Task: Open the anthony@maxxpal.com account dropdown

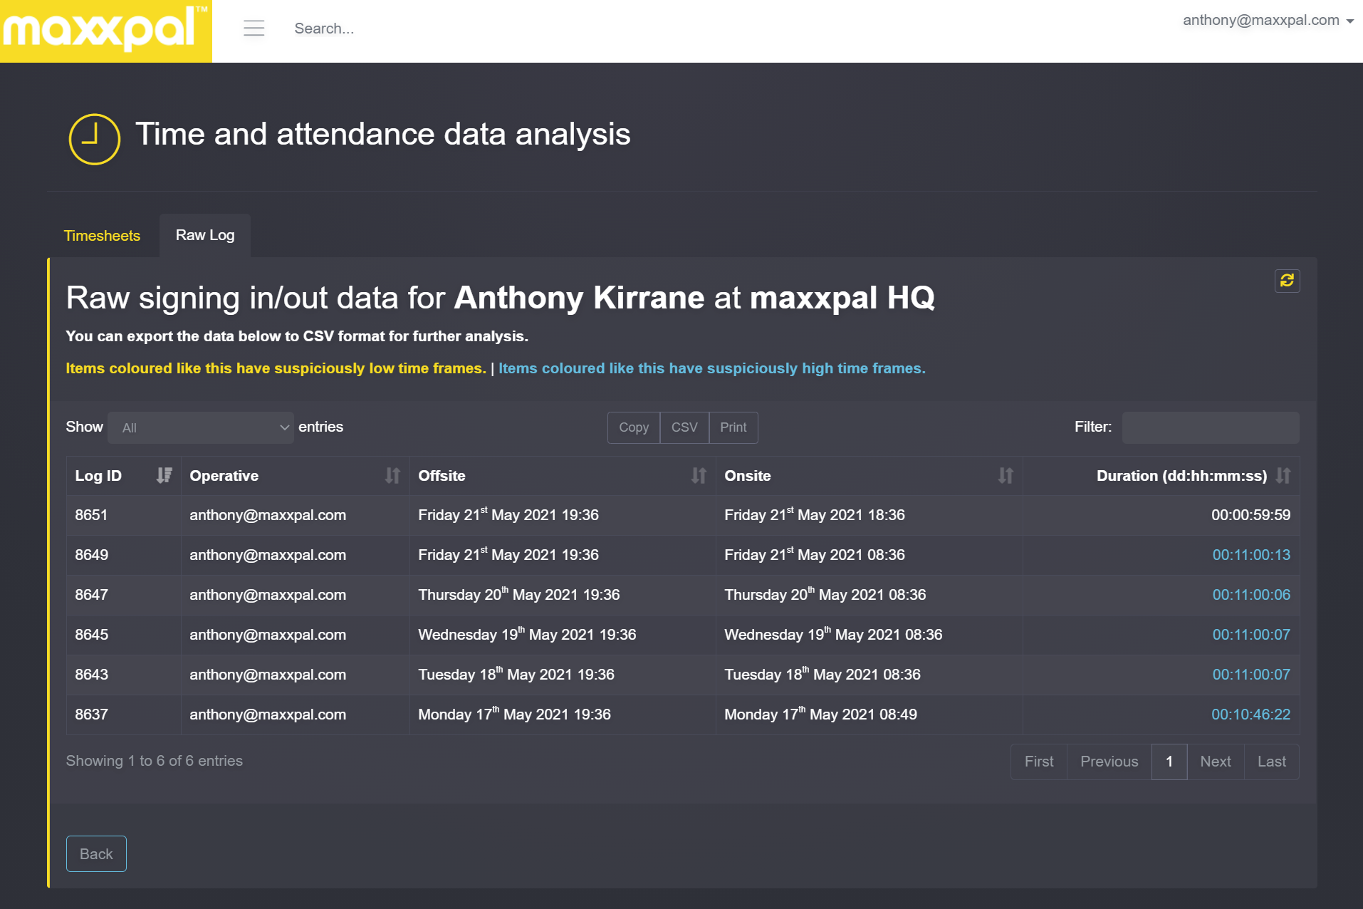Action: coord(1268,20)
